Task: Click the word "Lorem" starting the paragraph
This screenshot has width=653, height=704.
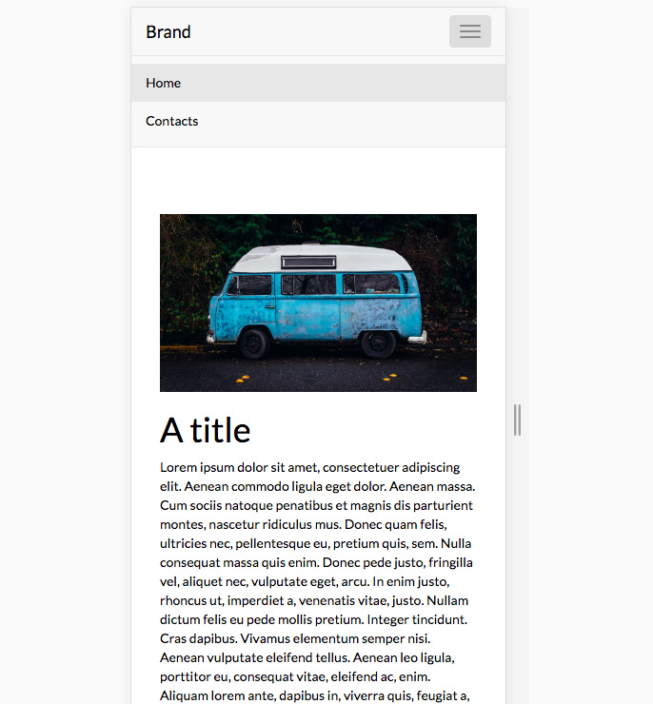Action: pyautogui.click(x=179, y=467)
